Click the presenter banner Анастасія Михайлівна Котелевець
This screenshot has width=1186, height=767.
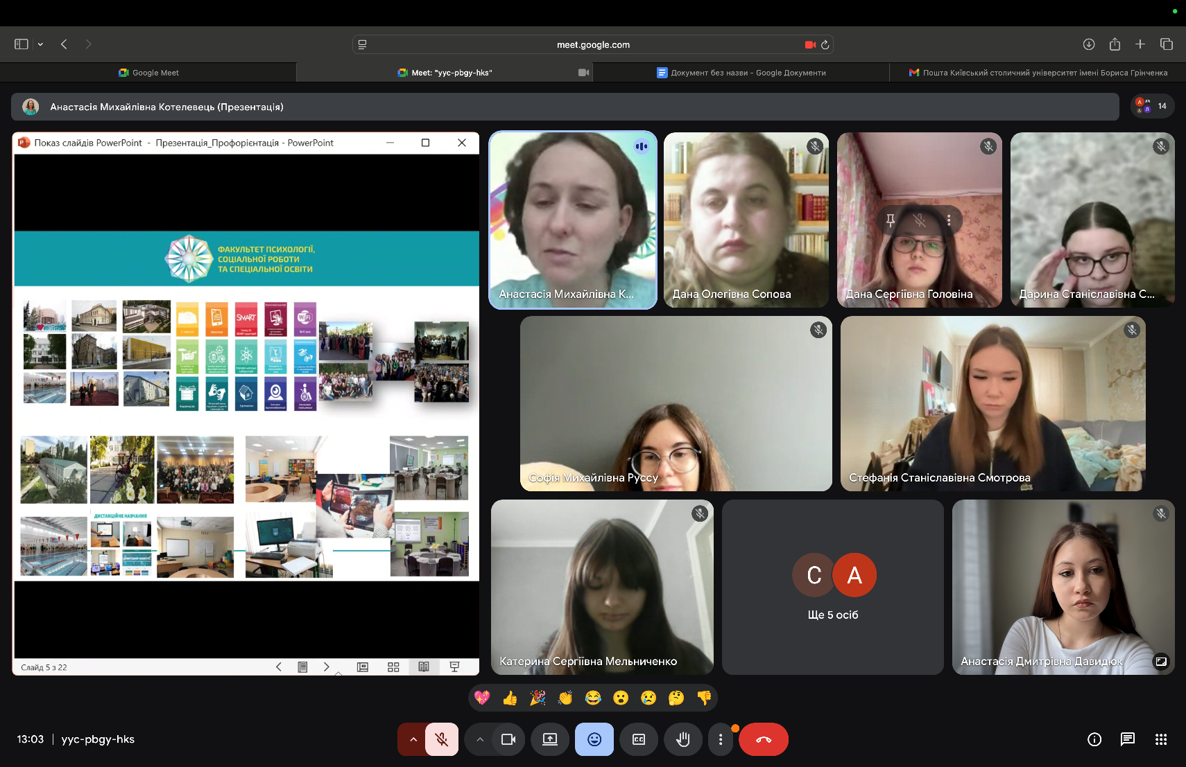565,107
